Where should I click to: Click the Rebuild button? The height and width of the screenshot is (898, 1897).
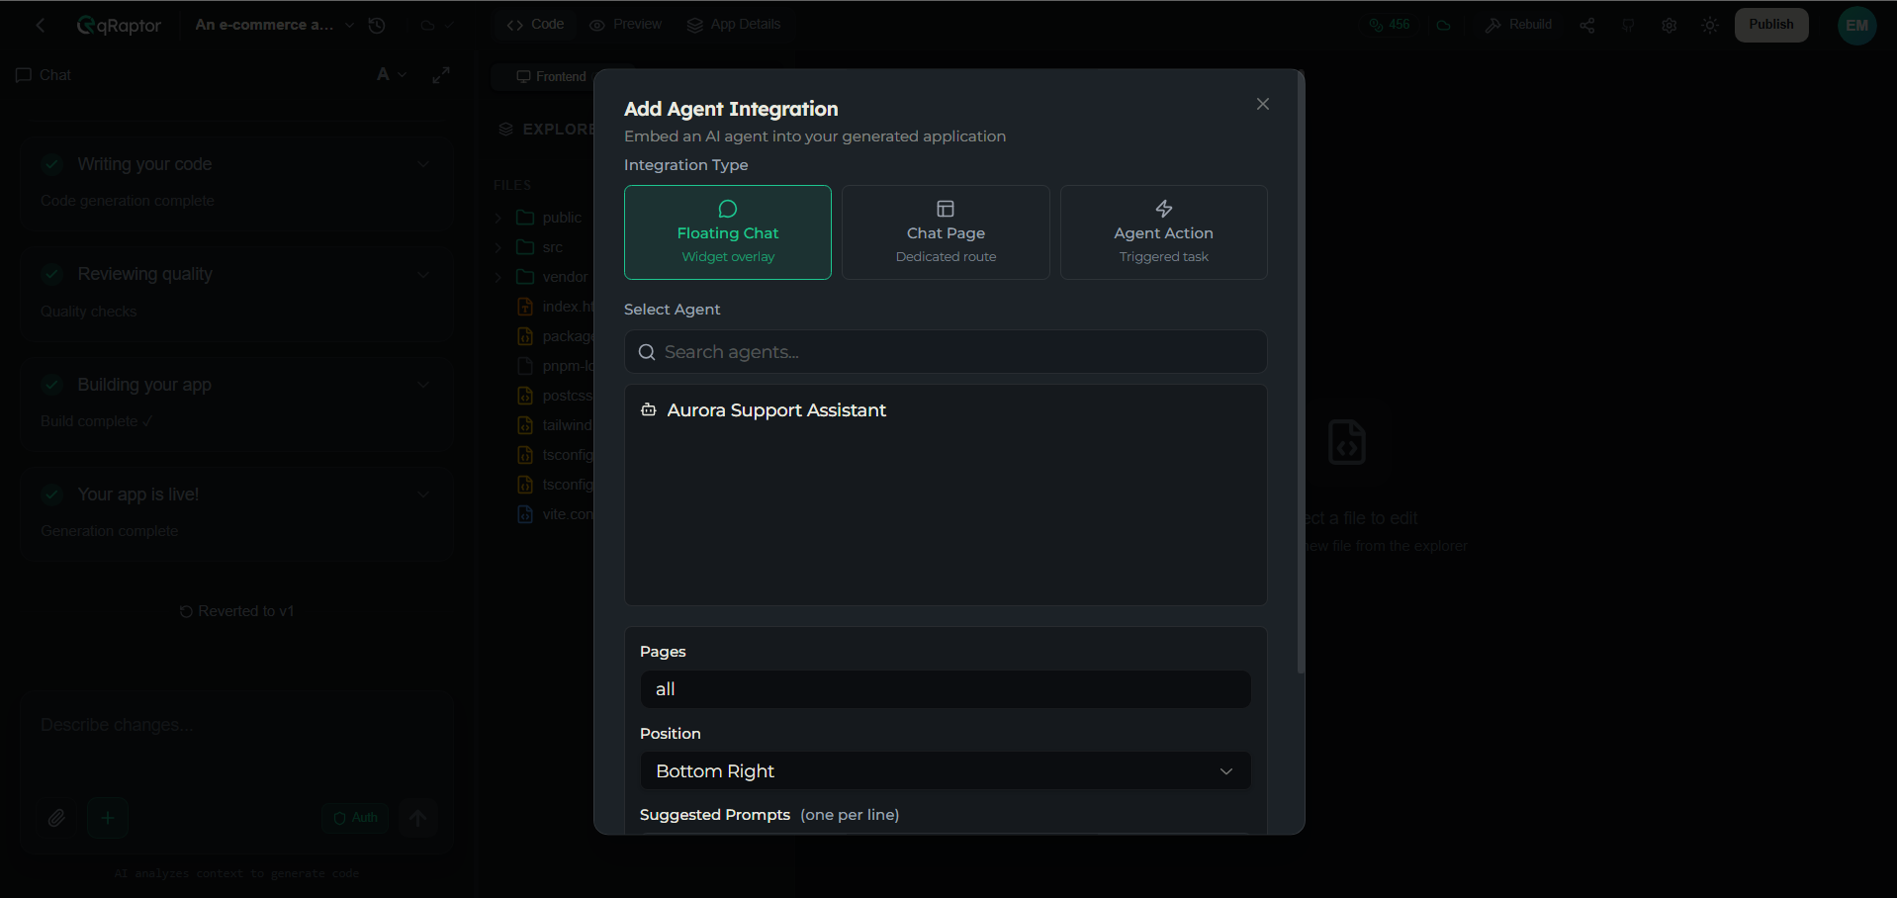[1518, 25]
